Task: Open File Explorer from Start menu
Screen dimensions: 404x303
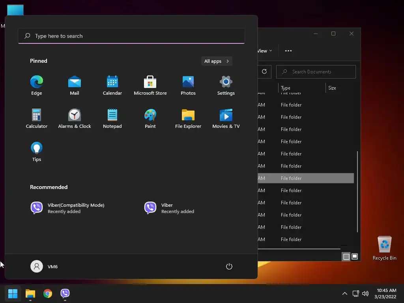Action: pyautogui.click(x=188, y=118)
